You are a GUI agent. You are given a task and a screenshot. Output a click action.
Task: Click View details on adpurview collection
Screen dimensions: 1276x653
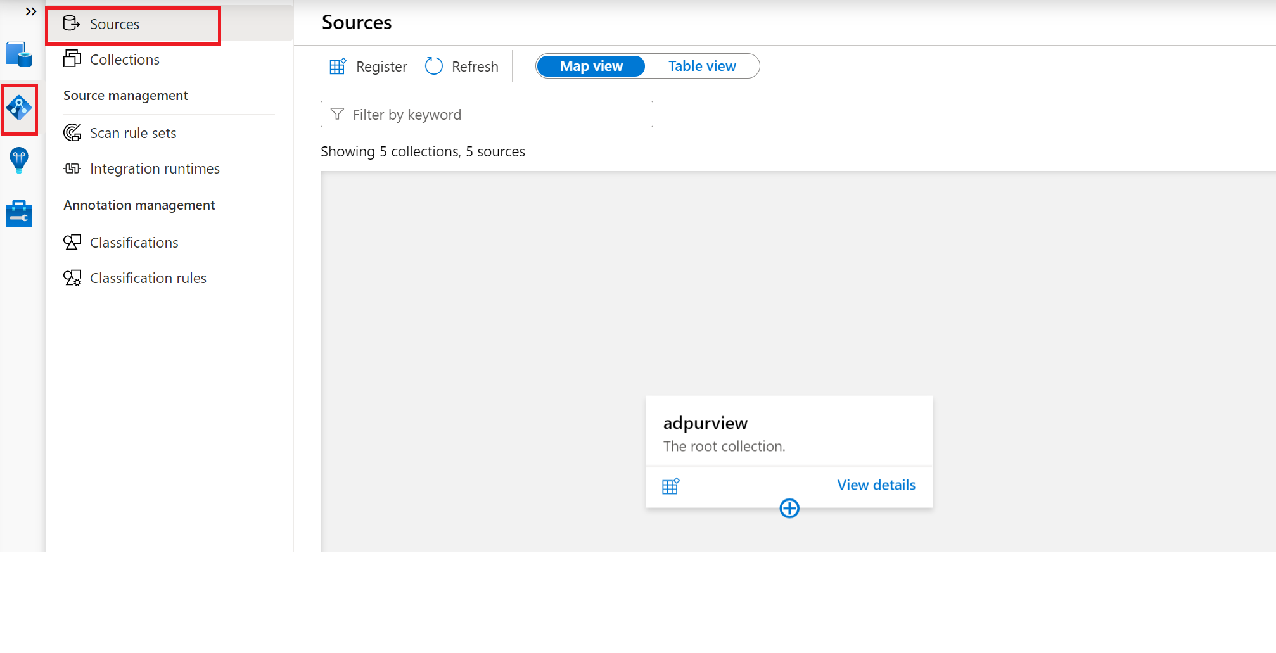876,485
